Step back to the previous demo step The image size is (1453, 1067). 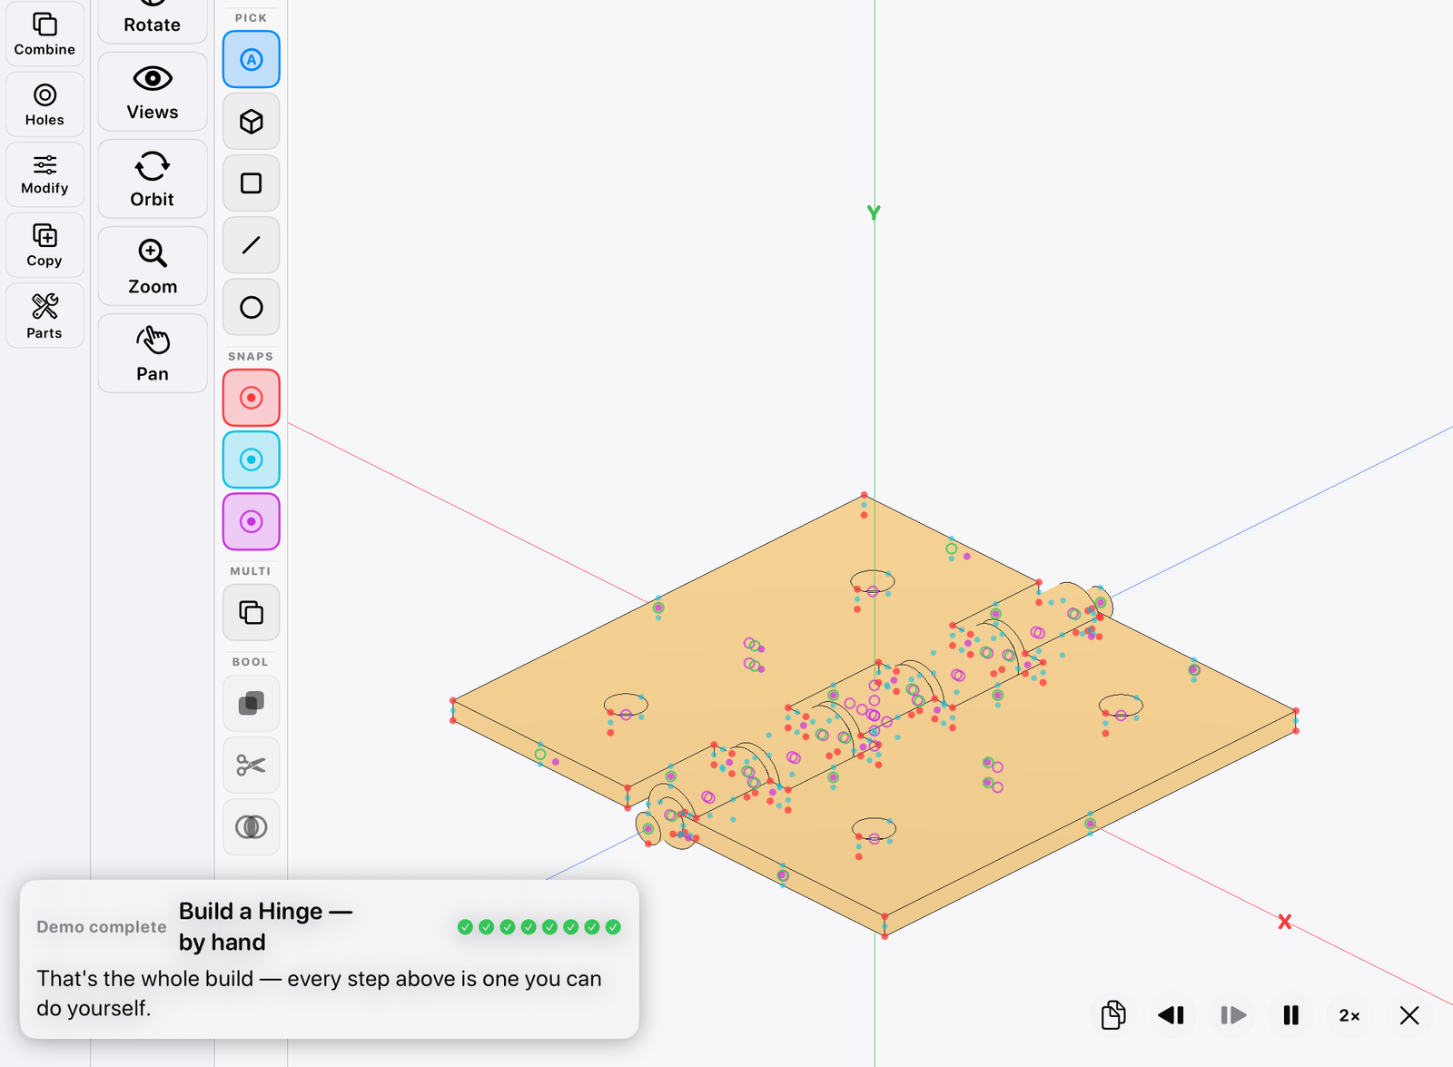tap(1171, 1015)
